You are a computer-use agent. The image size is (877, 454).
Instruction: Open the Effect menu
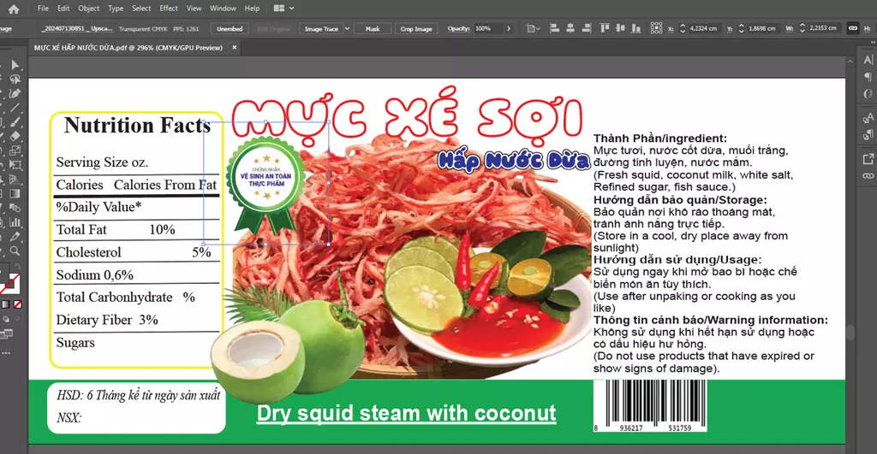click(169, 9)
